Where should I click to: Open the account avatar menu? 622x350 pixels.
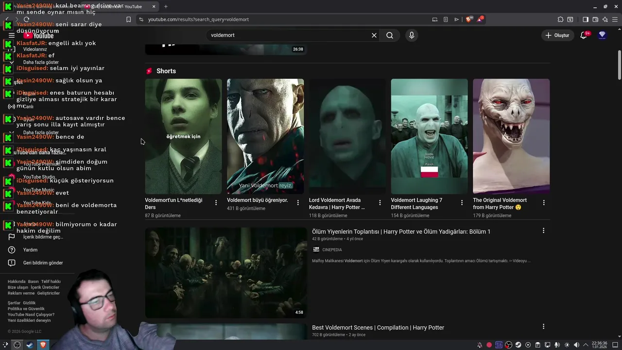(x=602, y=35)
